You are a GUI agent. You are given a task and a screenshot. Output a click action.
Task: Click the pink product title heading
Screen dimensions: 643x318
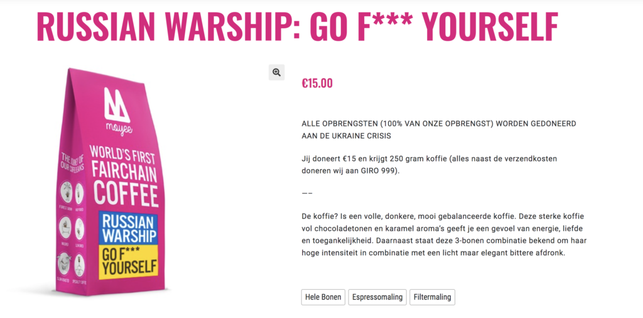pos(297,26)
